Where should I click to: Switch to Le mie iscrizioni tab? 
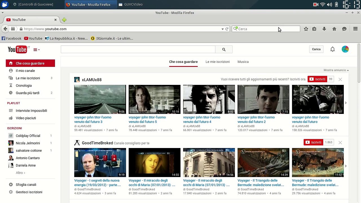pos(217,62)
